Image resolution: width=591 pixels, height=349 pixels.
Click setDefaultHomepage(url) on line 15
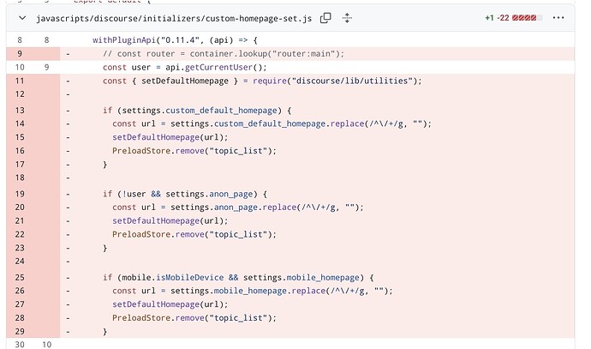170,137
